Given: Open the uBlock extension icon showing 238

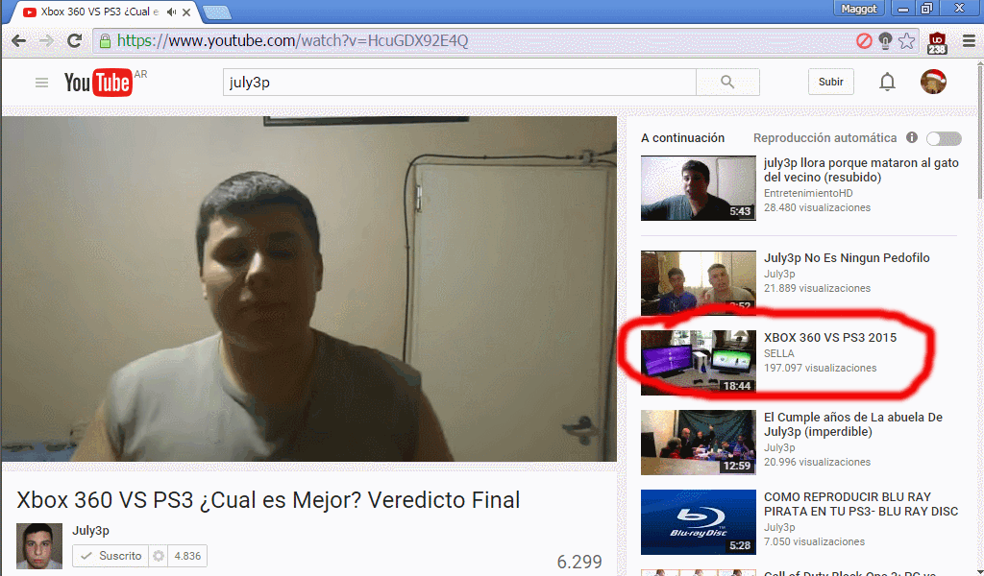Looking at the screenshot, I should (x=937, y=42).
